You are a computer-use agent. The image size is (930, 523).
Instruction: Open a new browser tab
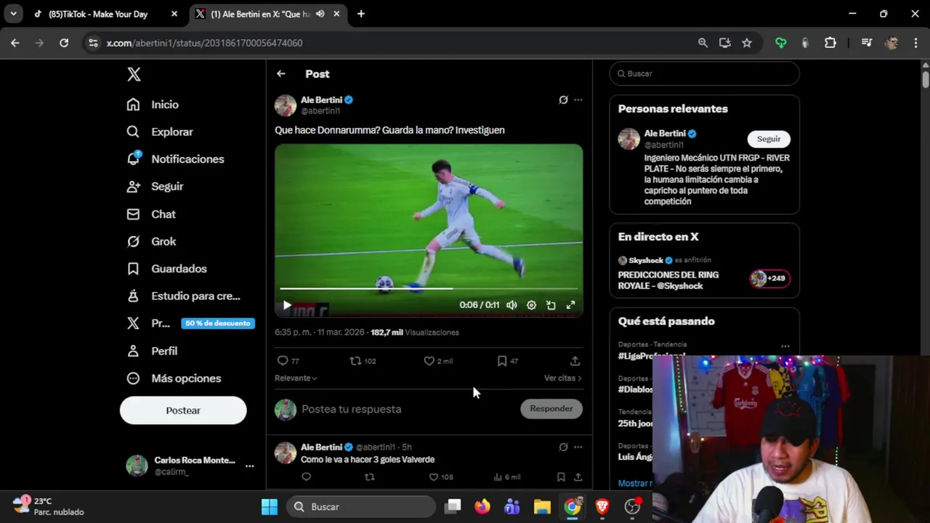click(x=361, y=14)
